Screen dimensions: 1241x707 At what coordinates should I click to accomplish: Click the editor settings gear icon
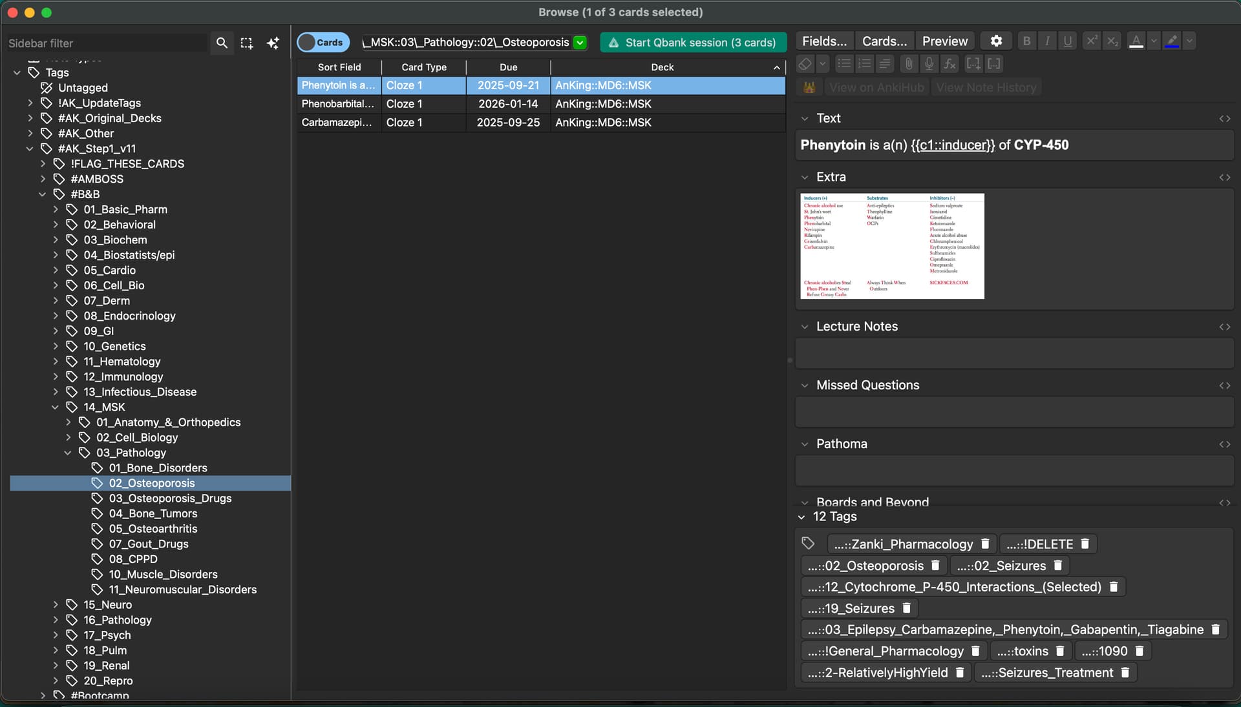(x=996, y=41)
